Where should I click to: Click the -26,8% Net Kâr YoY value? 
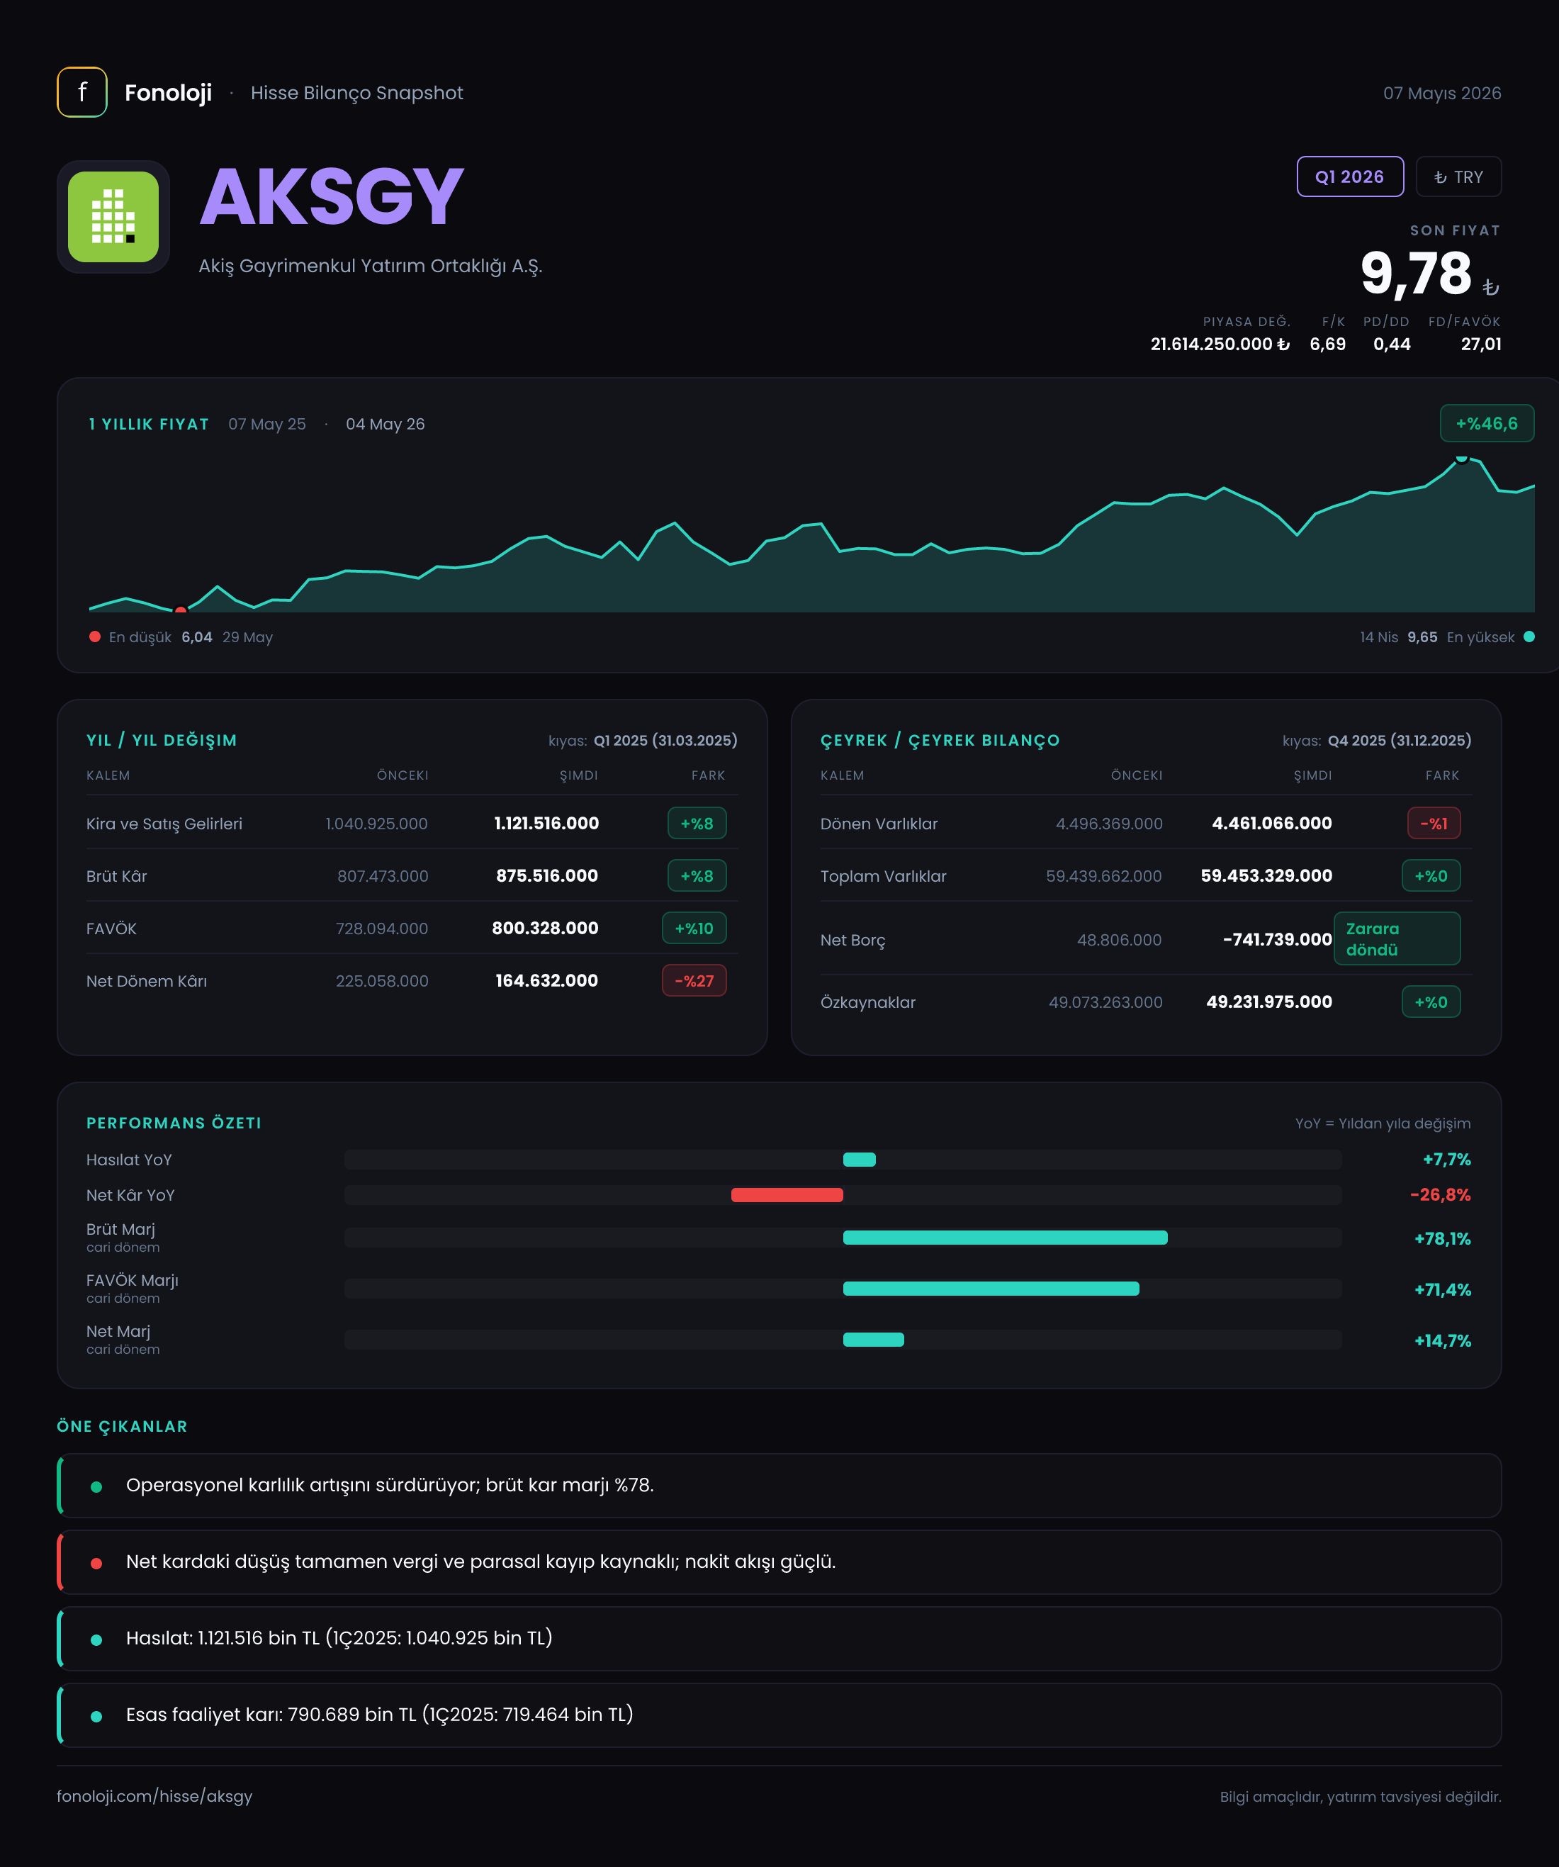tap(1440, 1195)
